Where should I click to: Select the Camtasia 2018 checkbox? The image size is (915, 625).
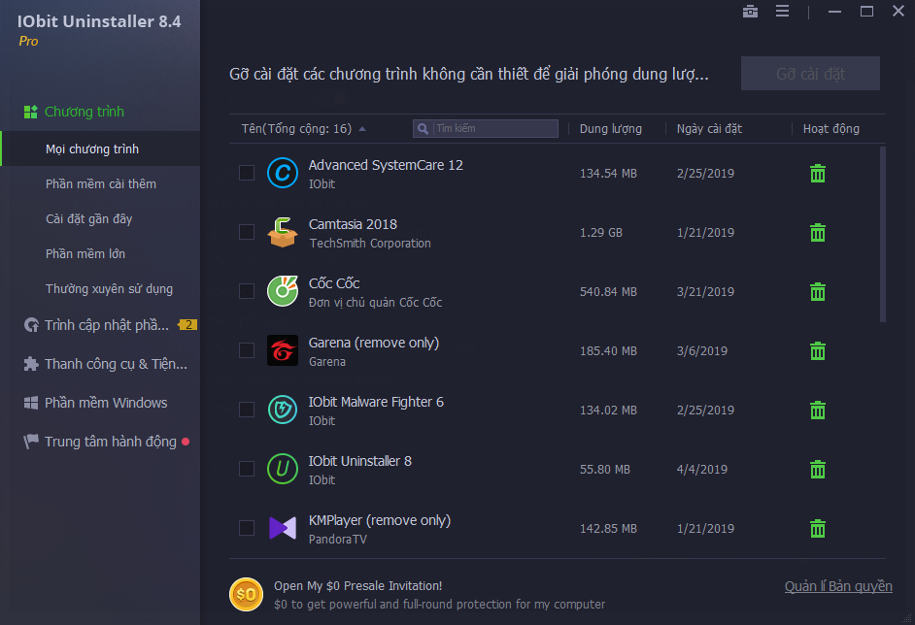[x=247, y=232]
